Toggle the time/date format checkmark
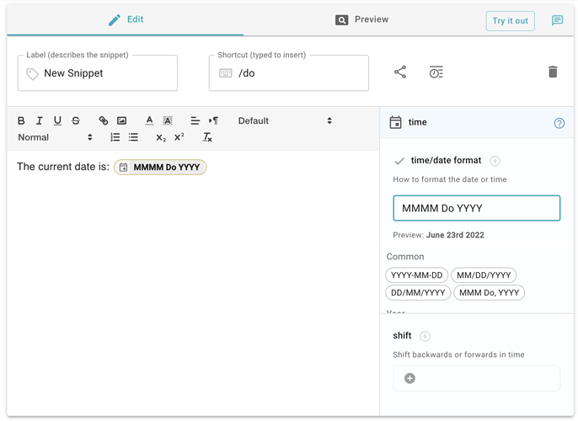Image resolution: width=578 pixels, height=421 pixels. click(399, 161)
